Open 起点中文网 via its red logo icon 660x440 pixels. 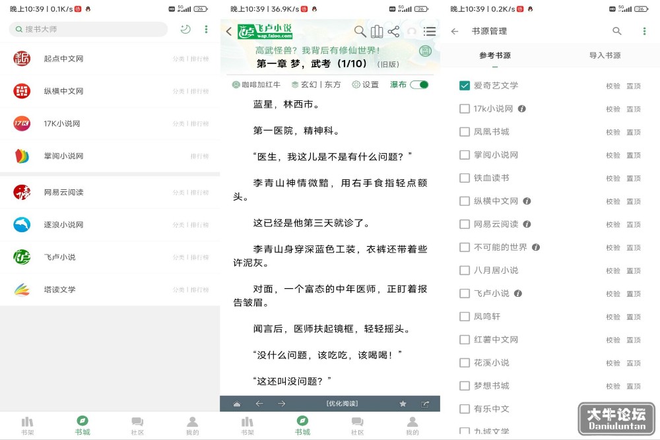click(22, 59)
